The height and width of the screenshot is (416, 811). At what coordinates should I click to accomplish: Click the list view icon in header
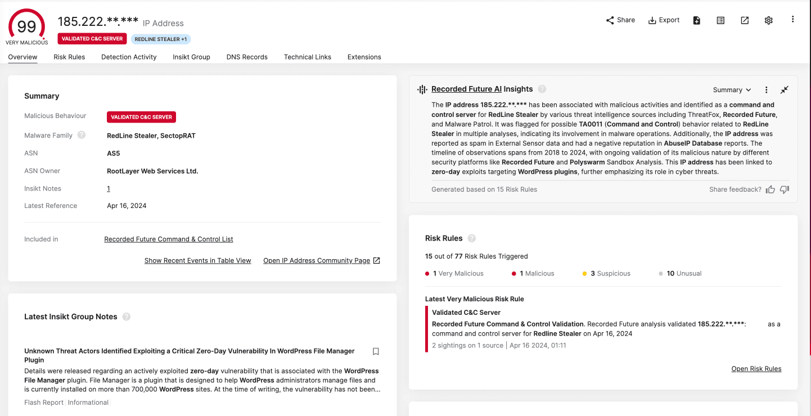coord(720,20)
